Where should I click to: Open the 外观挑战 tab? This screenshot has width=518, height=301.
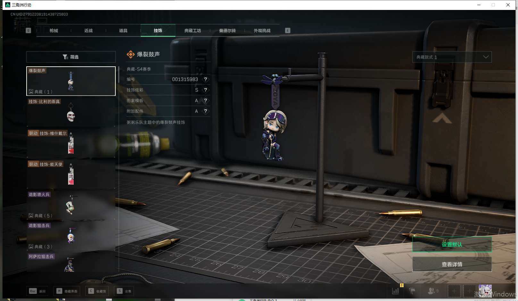262,30
